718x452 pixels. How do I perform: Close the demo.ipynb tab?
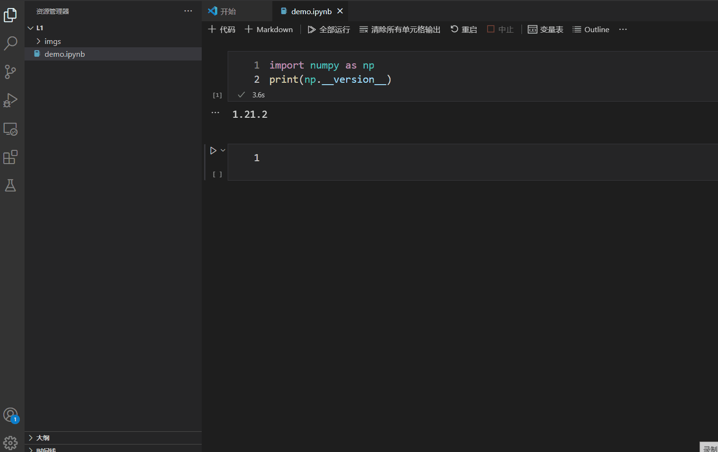[x=340, y=11]
